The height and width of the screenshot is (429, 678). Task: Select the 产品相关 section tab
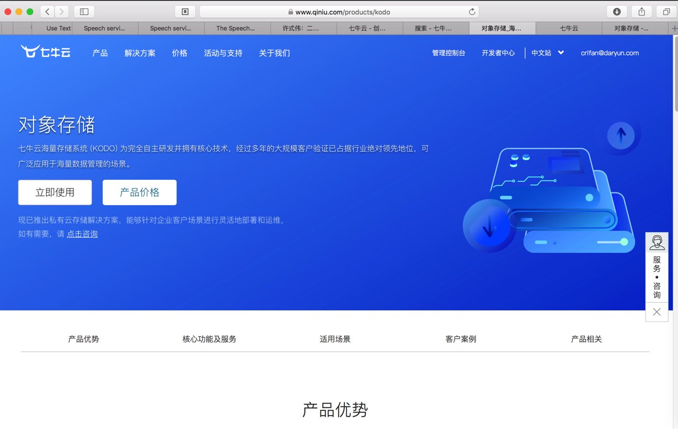click(x=586, y=339)
